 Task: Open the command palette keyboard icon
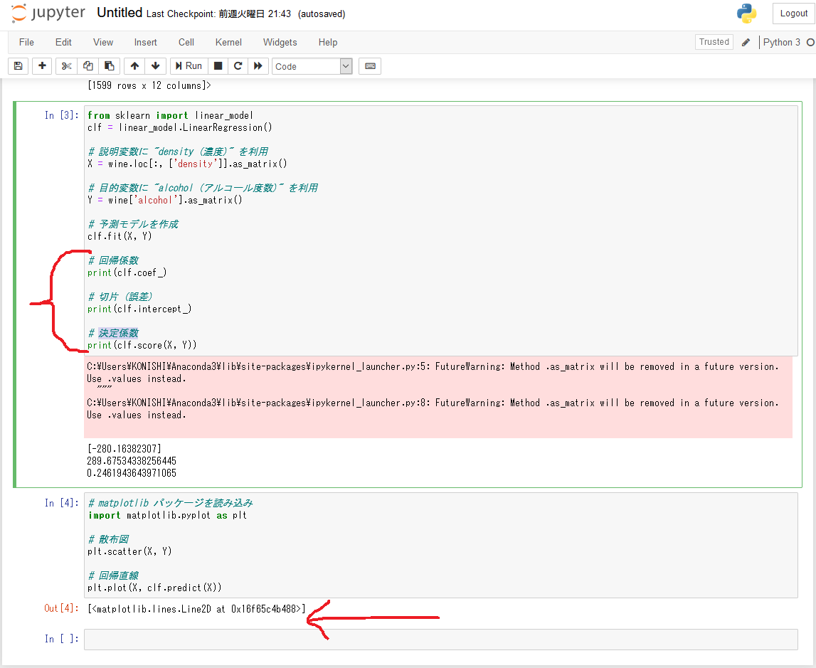click(370, 66)
